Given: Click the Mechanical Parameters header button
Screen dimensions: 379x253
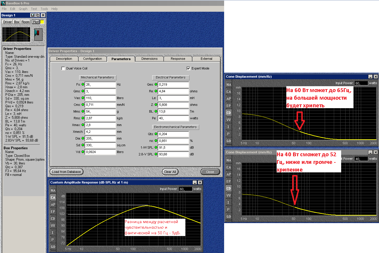Looking at the screenshot, I should point(98,77).
